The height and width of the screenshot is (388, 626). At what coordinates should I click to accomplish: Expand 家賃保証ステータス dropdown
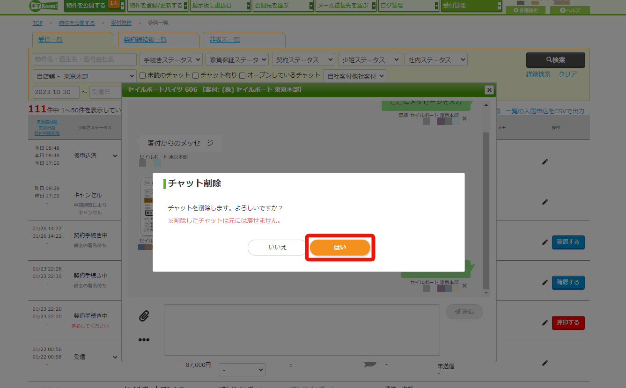[237, 59]
